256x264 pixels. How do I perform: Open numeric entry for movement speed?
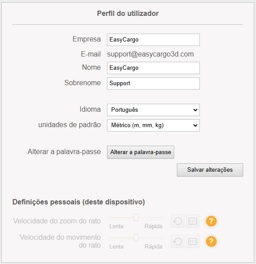point(193,241)
